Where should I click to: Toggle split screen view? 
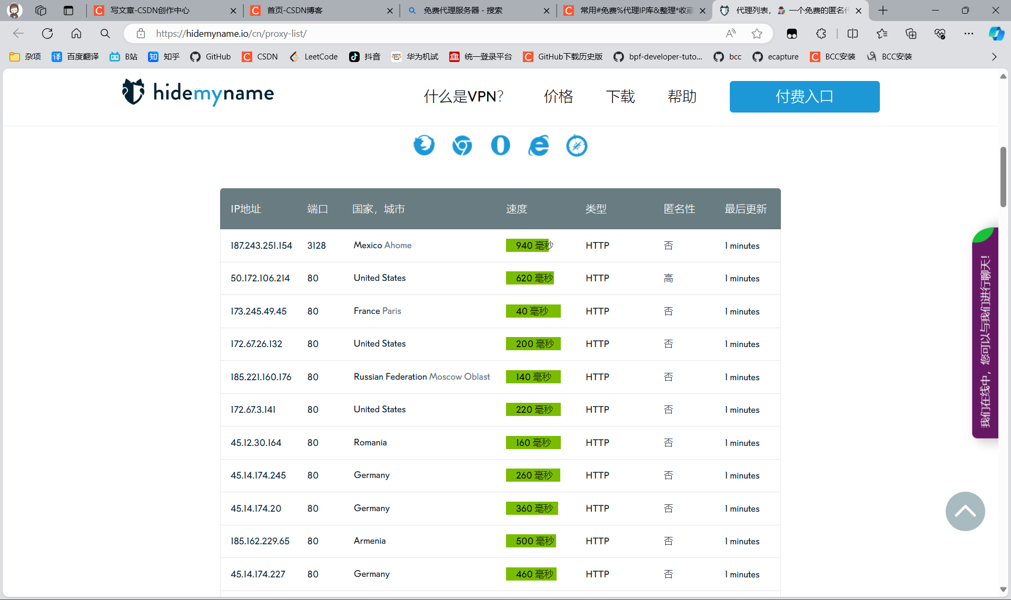point(853,33)
